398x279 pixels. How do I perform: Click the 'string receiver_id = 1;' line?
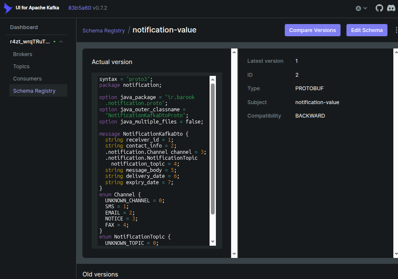[x=139, y=140]
